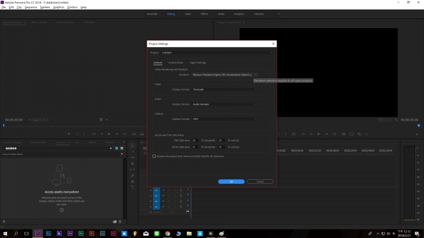This screenshot has height=238, width=424.
Task: Select the Selection tool arrow
Action: click(x=132, y=146)
